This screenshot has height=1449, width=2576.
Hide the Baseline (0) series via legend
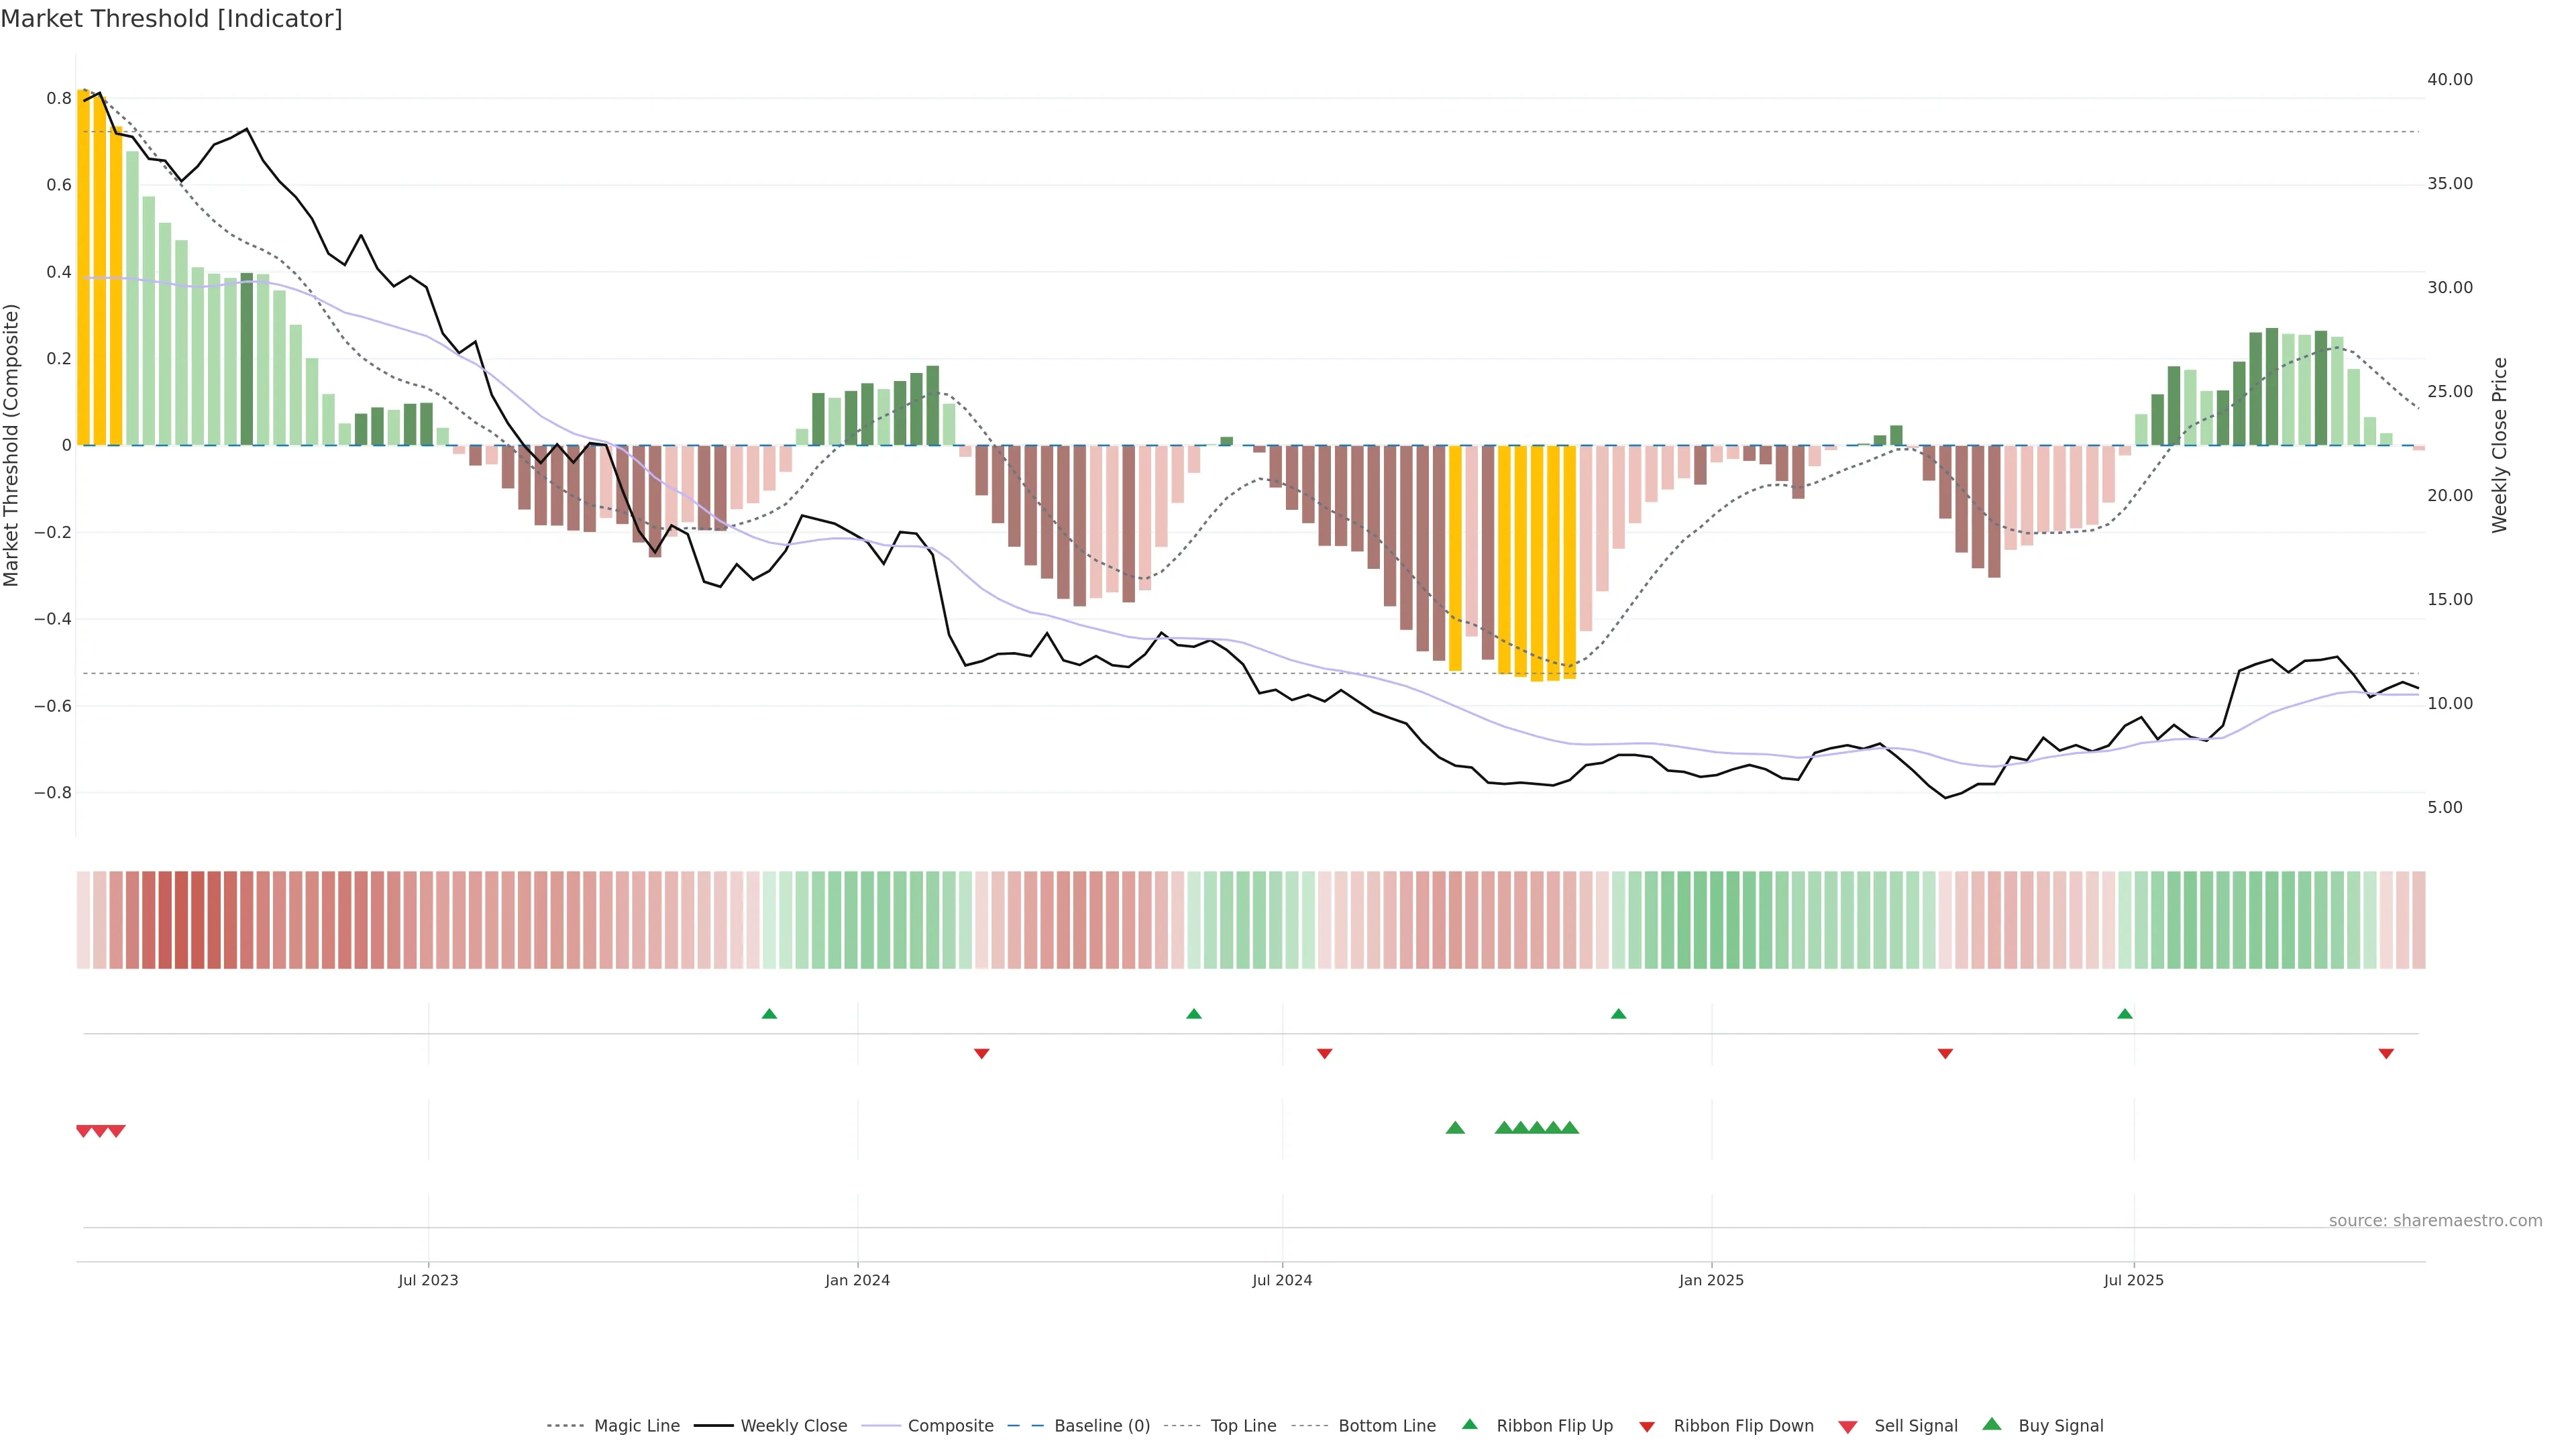1101,1426
